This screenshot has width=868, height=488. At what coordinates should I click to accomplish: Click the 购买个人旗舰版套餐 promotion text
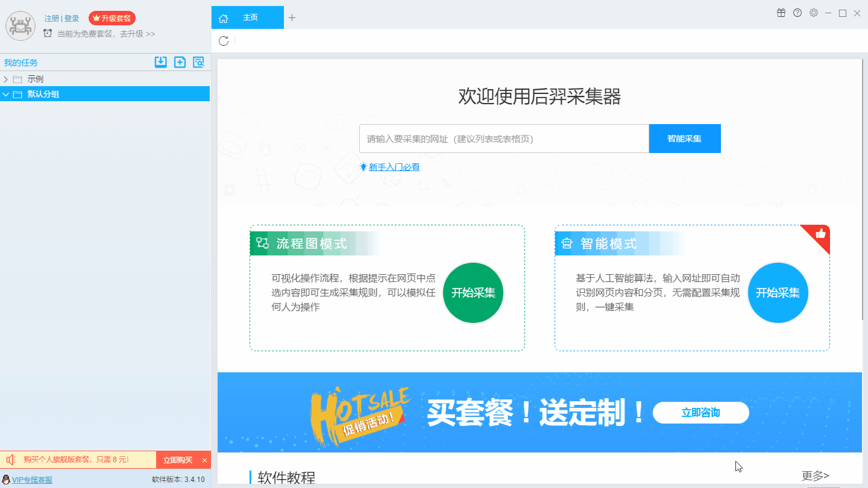coord(76,460)
